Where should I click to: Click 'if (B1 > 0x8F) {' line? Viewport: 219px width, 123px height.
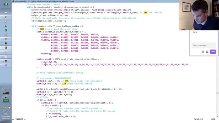coord(51,106)
